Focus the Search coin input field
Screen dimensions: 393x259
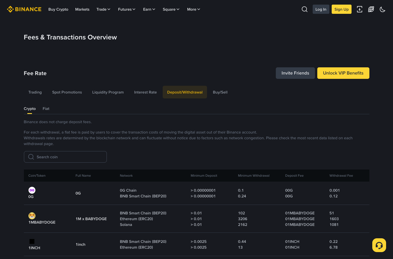click(65, 157)
